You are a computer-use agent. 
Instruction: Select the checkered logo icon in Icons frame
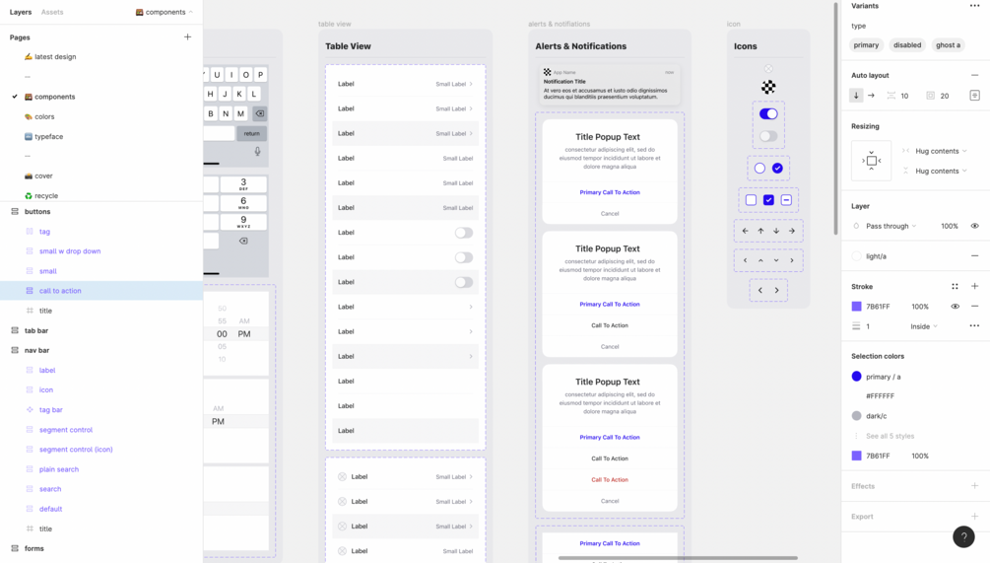768,87
